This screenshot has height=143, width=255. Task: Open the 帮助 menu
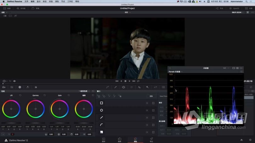coord(77,2)
